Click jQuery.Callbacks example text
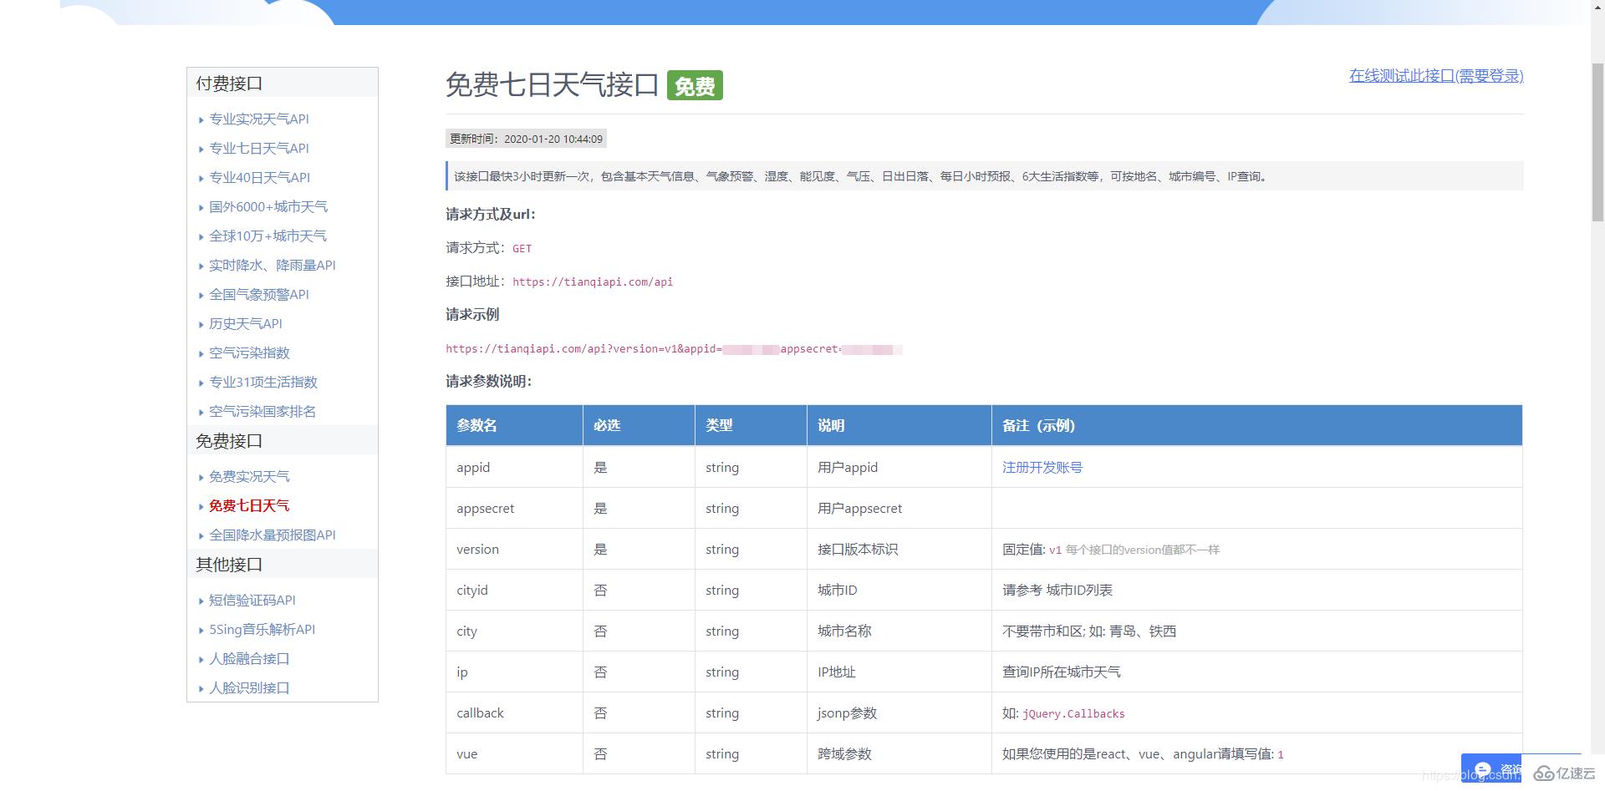 click(1073, 713)
